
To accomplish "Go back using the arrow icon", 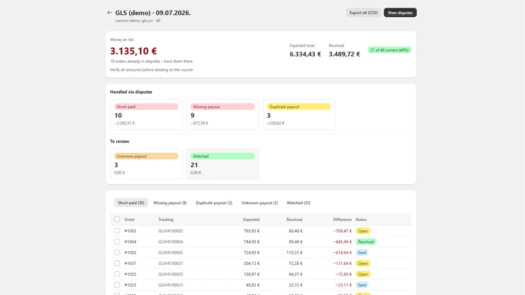I will 110,12.
